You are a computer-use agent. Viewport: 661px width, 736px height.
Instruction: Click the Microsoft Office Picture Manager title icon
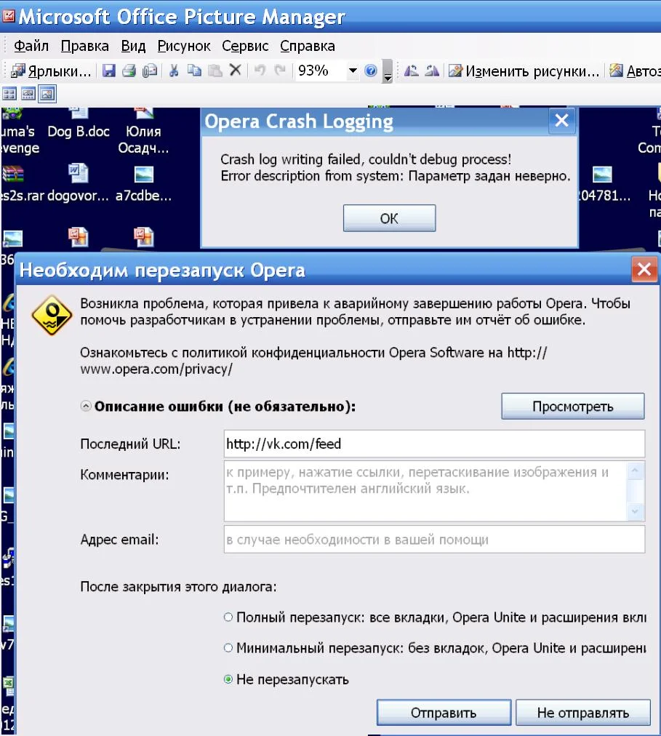pos(9,17)
